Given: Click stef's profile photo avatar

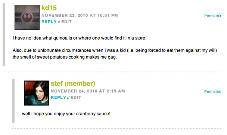Looking at the screenshot, I should pyautogui.click(x=36, y=93).
